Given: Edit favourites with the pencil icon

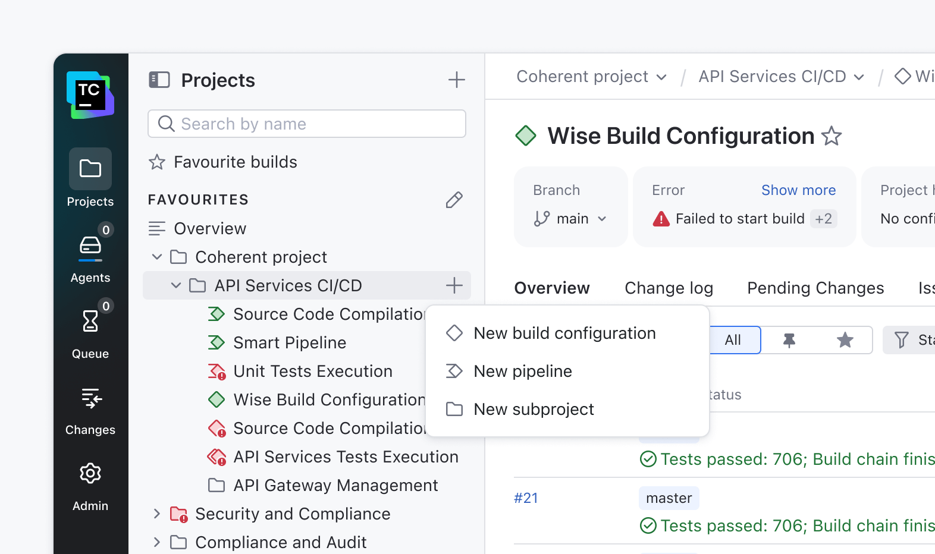Looking at the screenshot, I should click(x=454, y=200).
